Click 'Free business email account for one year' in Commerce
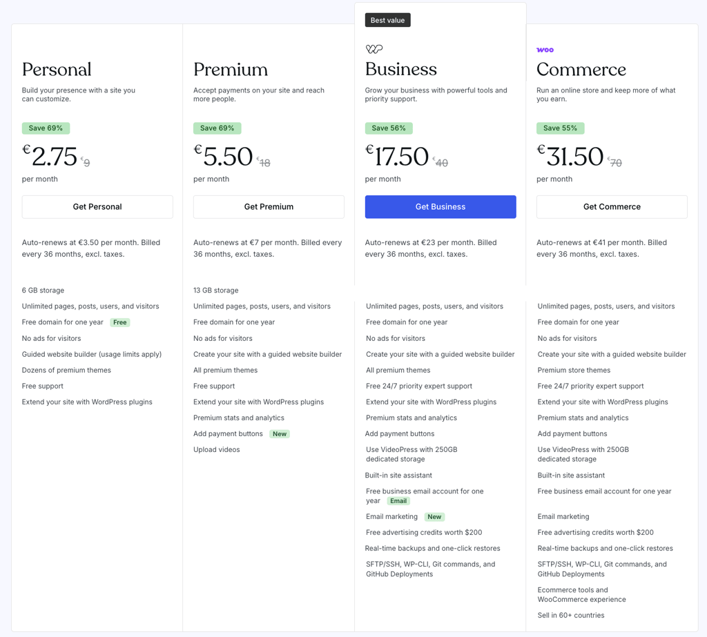707x637 pixels. (x=604, y=491)
